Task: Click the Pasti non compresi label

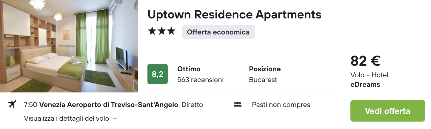Action: pos(282,105)
